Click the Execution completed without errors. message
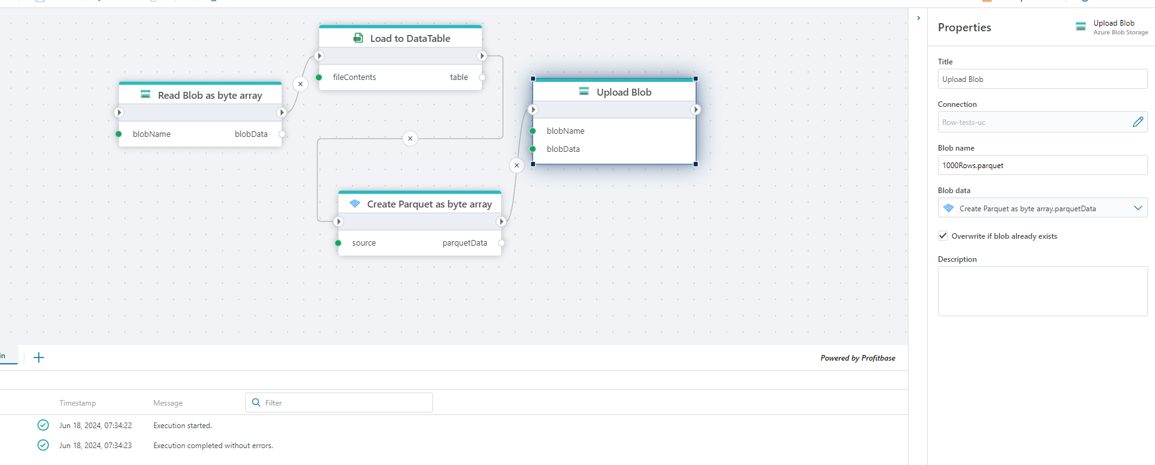1155x465 pixels. (213, 446)
